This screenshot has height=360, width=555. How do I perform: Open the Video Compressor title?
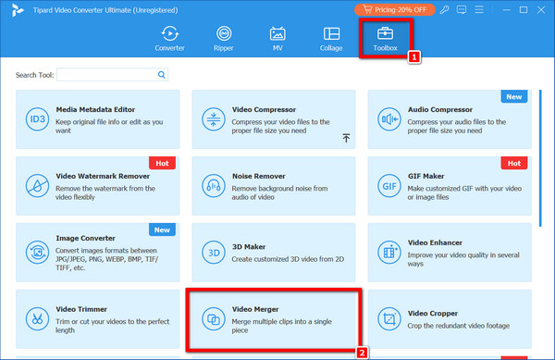pos(264,110)
